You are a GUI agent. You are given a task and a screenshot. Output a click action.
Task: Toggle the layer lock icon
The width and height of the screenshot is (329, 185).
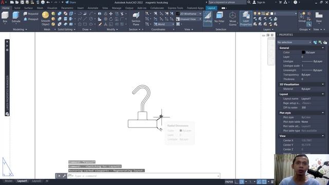point(267,14)
